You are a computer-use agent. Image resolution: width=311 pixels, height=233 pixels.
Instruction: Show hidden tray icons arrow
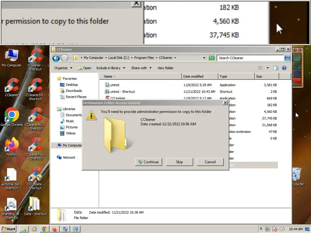(x=261, y=229)
